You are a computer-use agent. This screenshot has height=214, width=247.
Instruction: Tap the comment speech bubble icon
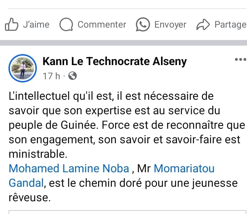[x=66, y=24]
